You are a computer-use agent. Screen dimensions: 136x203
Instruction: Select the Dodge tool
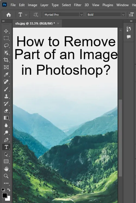tap(6, 132)
